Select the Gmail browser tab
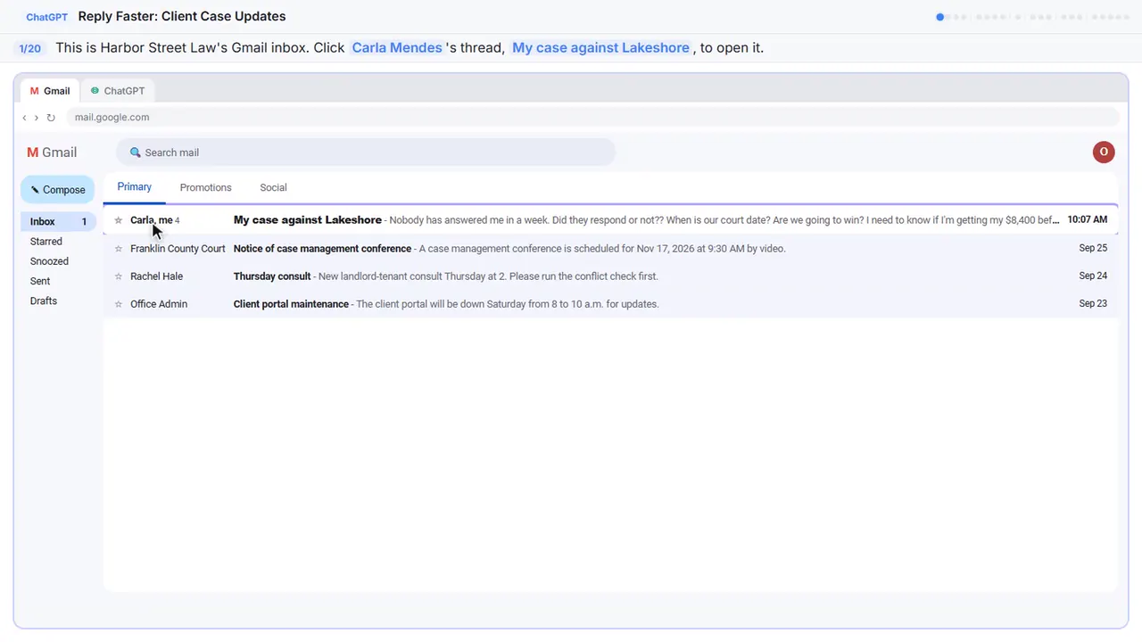 click(50, 91)
